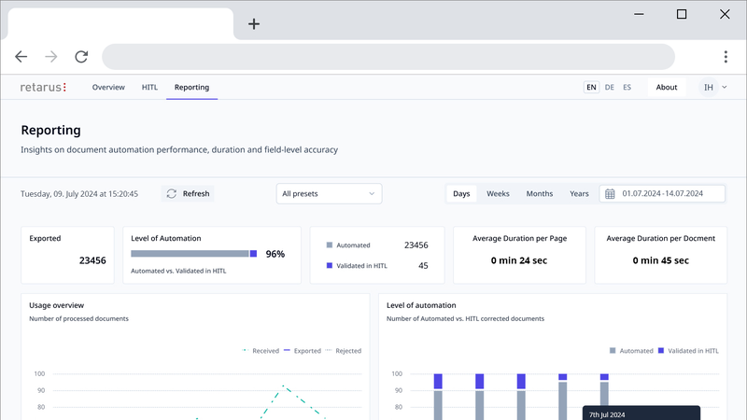Select the Weeks time range
Image resolution: width=747 pixels, height=420 pixels.
498,194
